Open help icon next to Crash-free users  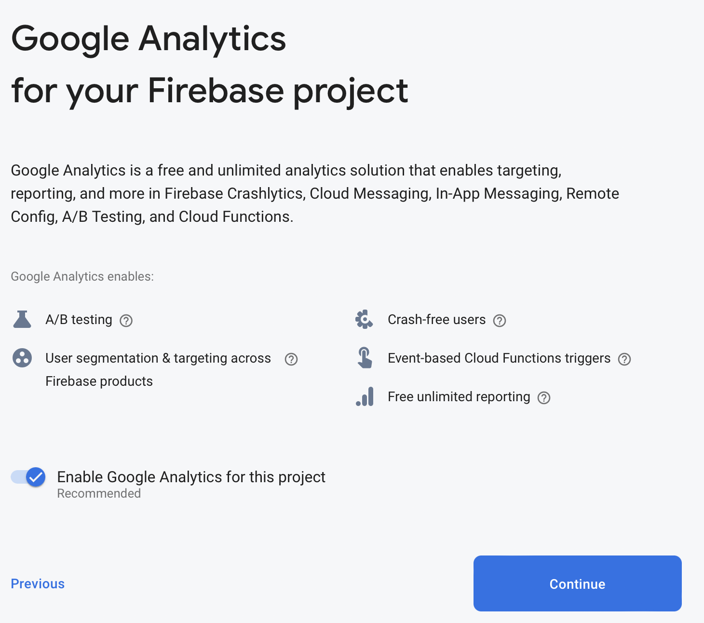point(500,321)
